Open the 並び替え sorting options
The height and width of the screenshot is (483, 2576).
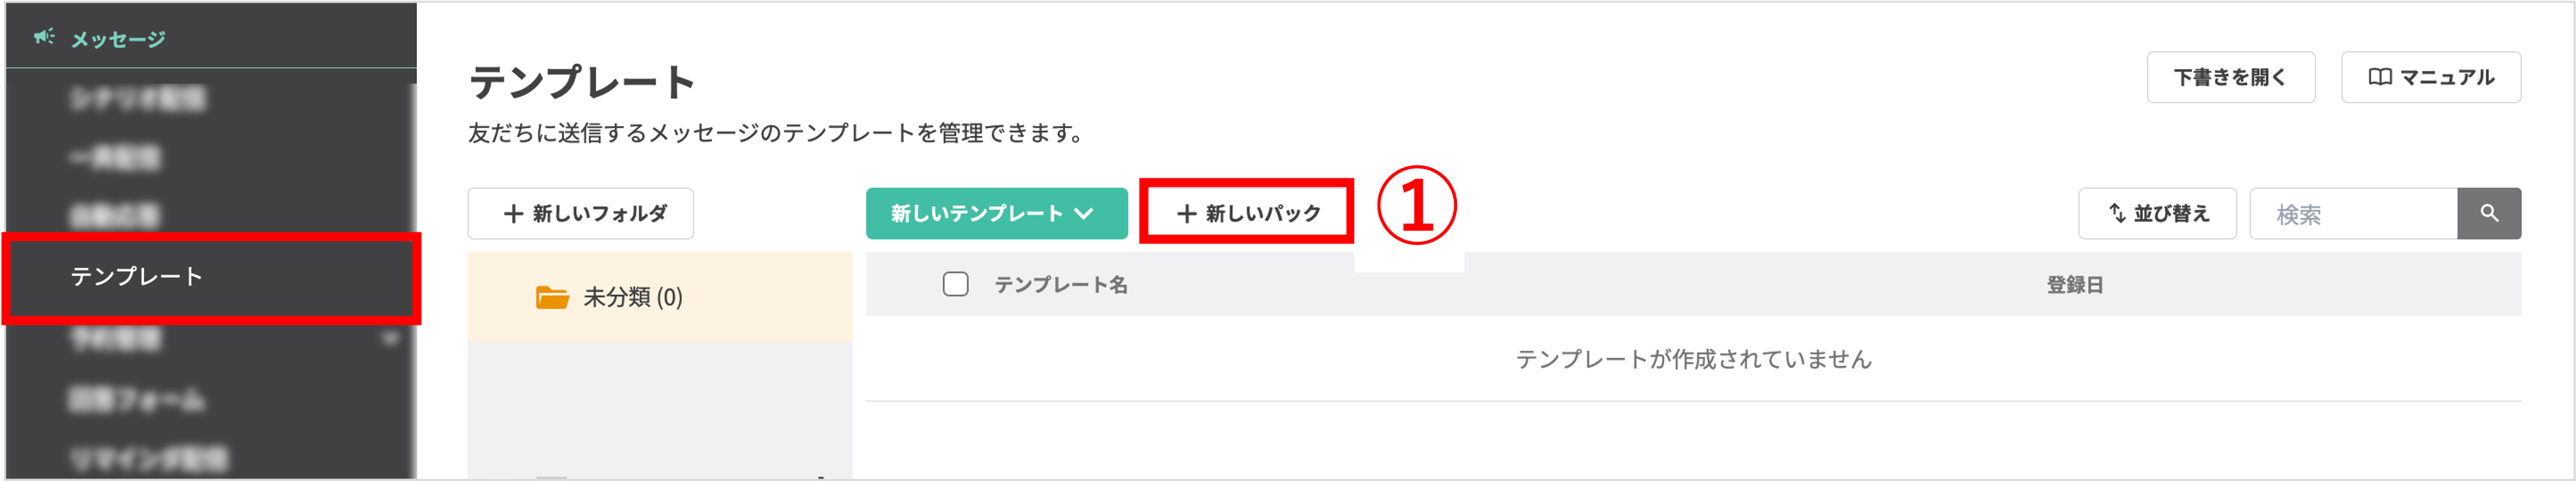point(2157,213)
